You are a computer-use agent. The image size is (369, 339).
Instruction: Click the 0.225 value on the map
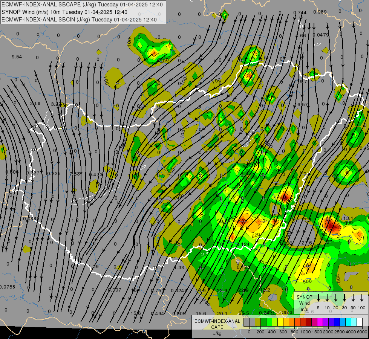54,173
